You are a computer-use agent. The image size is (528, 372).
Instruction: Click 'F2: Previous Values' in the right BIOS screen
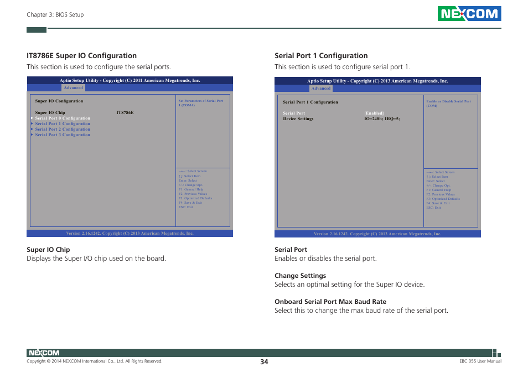(x=441, y=194)
